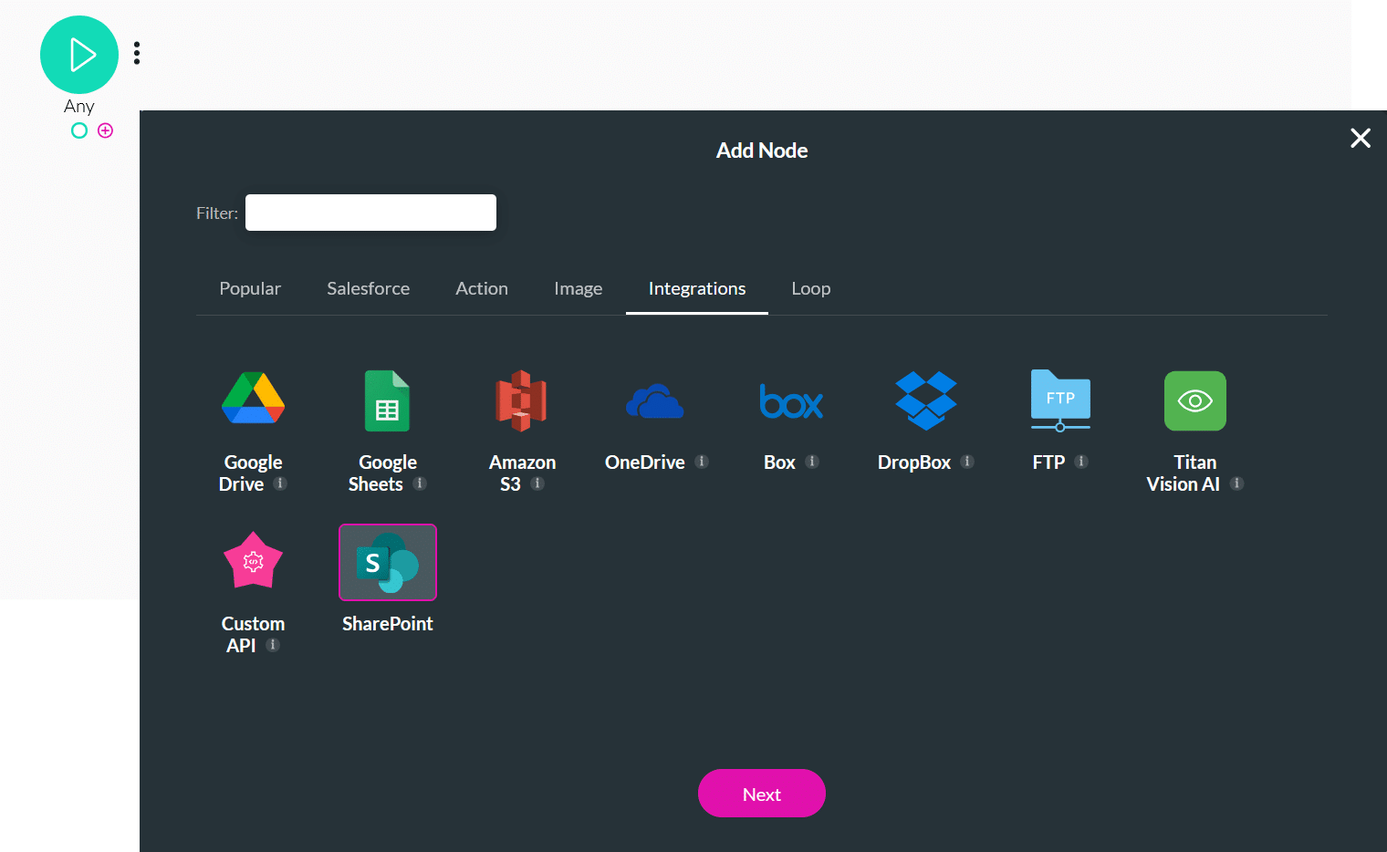Image resolution: width=1387 pixels, height=852 pixels.
Task: Click inside the Filter text field
Action: coord(370,212)
